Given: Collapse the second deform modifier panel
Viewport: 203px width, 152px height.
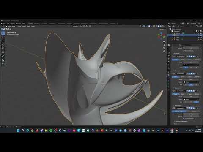Looking at the screenshot, I should [173, 73].
